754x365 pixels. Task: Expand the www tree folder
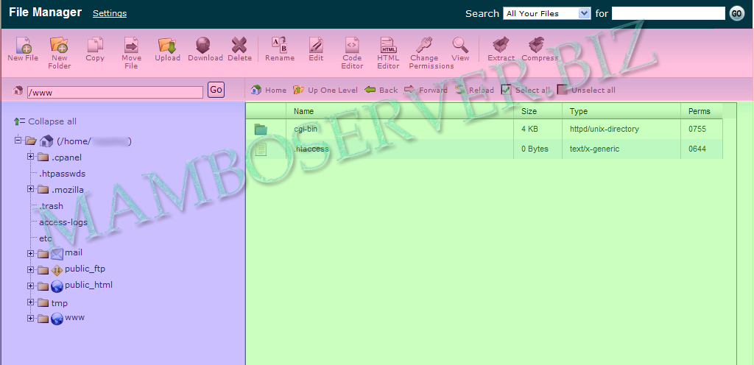click(30, 318)
